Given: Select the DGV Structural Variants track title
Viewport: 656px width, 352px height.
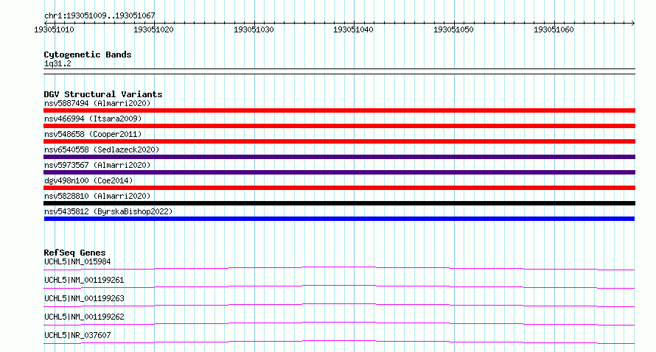Looking at the screenshot, I should (103, 94).
